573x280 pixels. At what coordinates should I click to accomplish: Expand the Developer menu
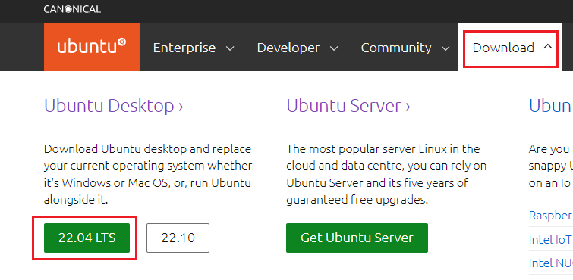coord(298,48)
